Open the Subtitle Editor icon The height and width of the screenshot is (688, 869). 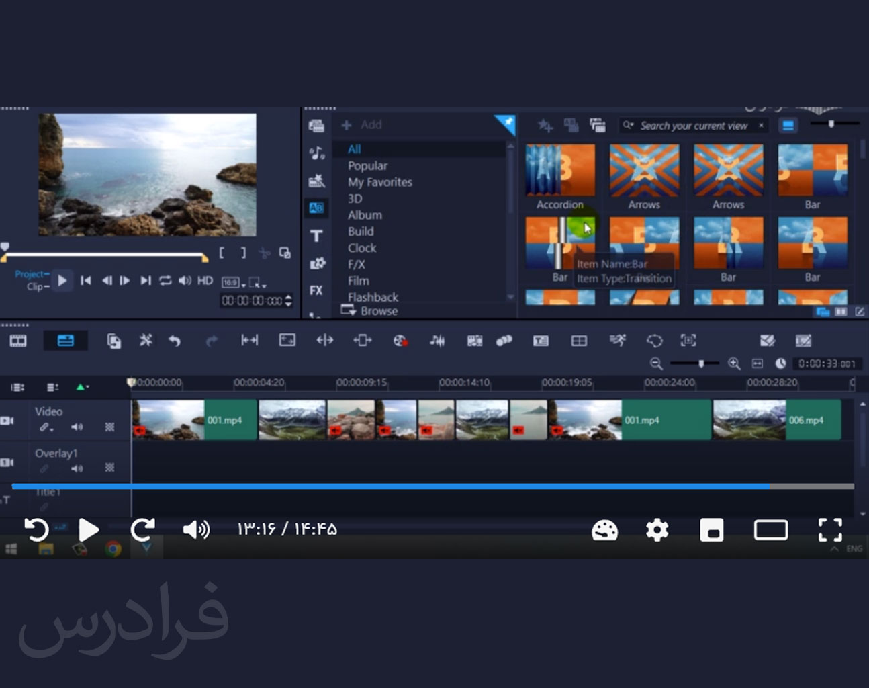[541, 341]
